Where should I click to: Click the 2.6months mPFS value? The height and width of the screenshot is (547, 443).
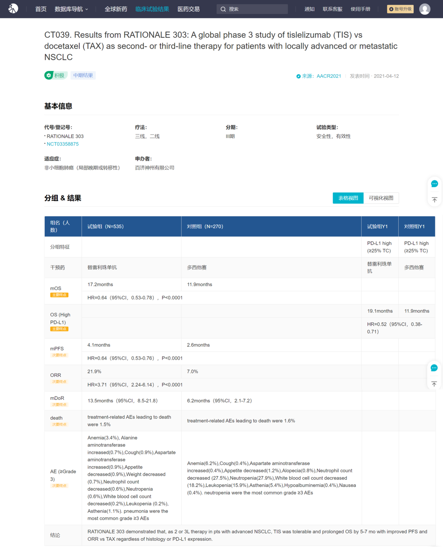pos(199,345)
